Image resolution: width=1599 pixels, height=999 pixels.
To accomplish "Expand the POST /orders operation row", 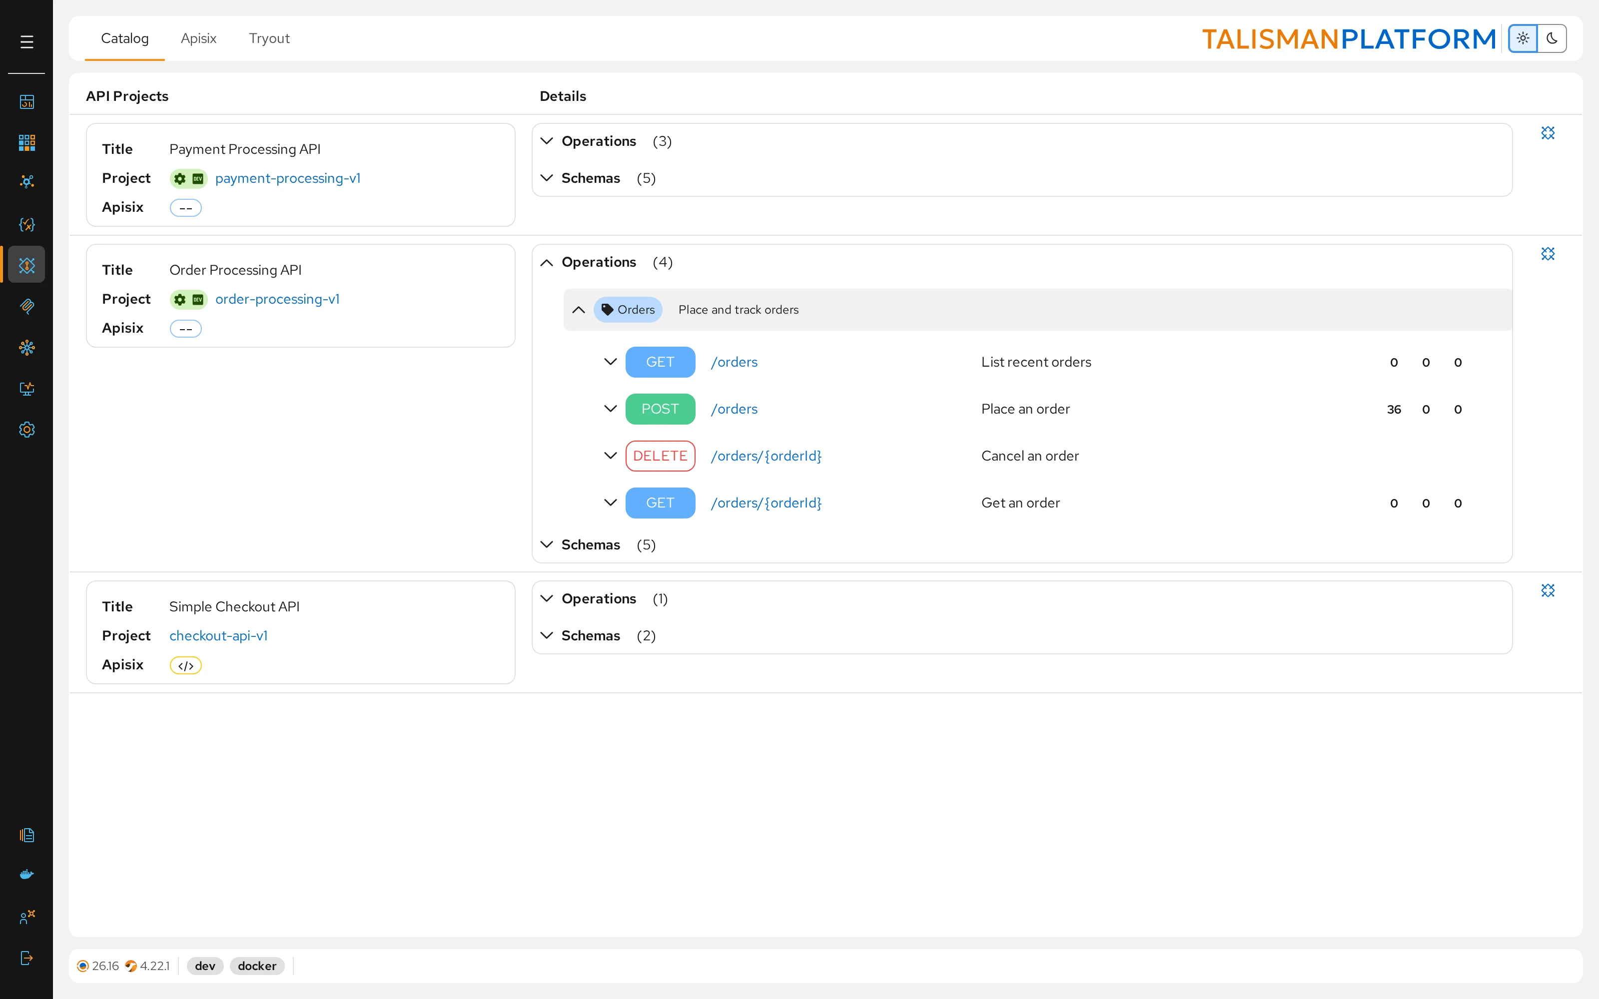I will (610, 409).
